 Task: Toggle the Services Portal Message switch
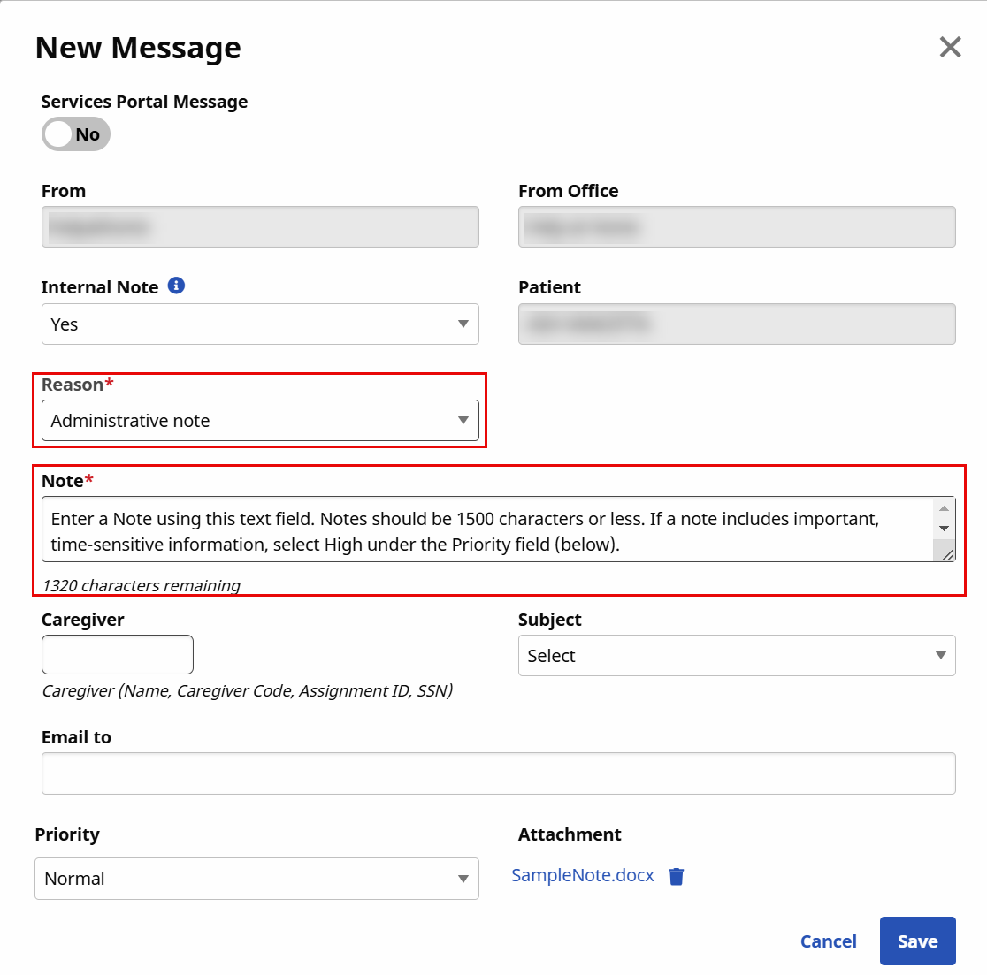(x=76, y=134)
